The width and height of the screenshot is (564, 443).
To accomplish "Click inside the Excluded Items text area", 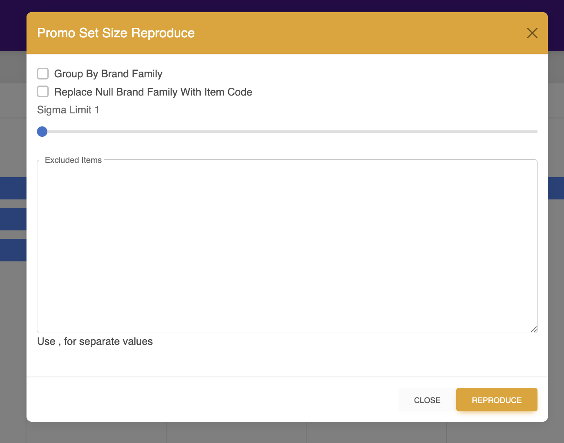I will click(x=287, y=246).
